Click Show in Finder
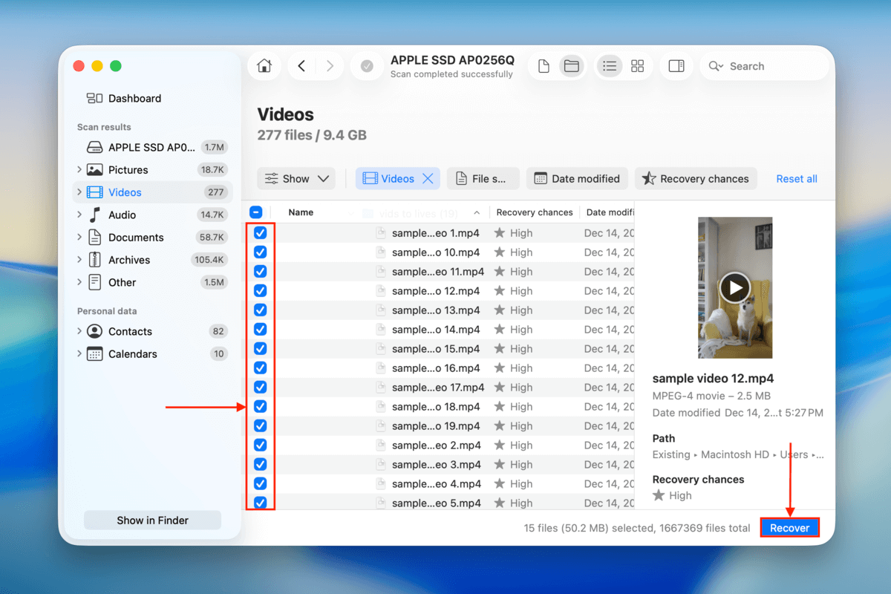The image size is (891, 594). click(152, 520)
